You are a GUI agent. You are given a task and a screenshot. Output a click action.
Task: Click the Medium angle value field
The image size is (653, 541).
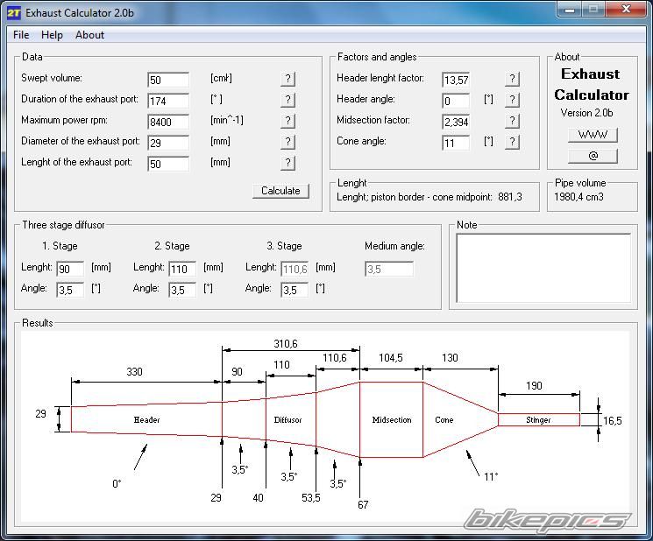(389, 269)
